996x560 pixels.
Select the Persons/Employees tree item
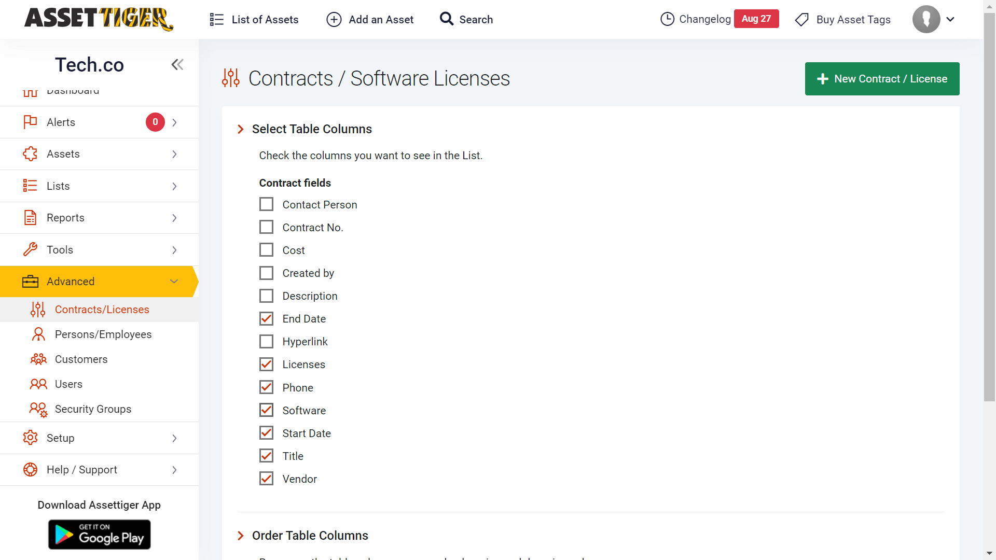(103, 334)
